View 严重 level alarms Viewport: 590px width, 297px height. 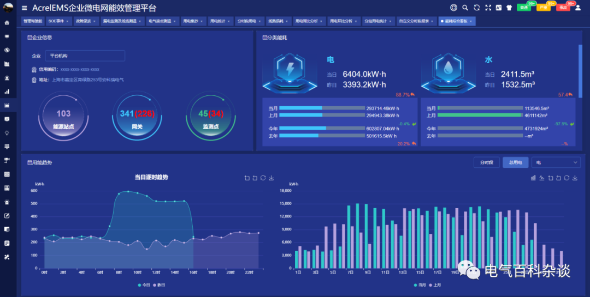[x=544, y=8]
